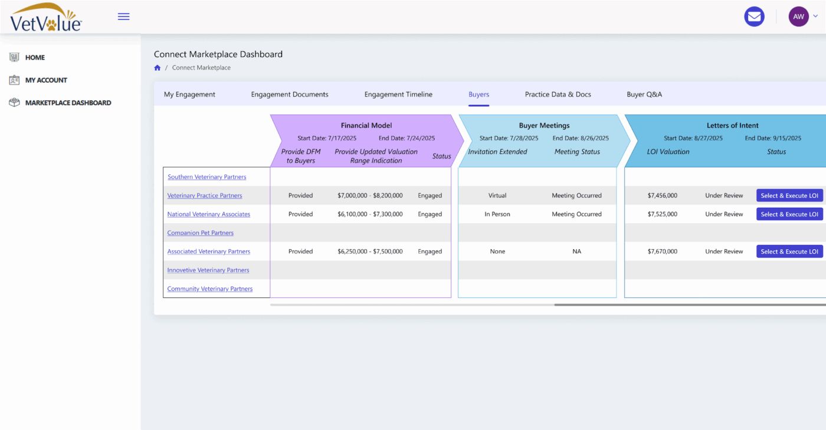Screen dimensions: 826x430
Task: Open Community Veterinary Partners link
Action: 209,289
